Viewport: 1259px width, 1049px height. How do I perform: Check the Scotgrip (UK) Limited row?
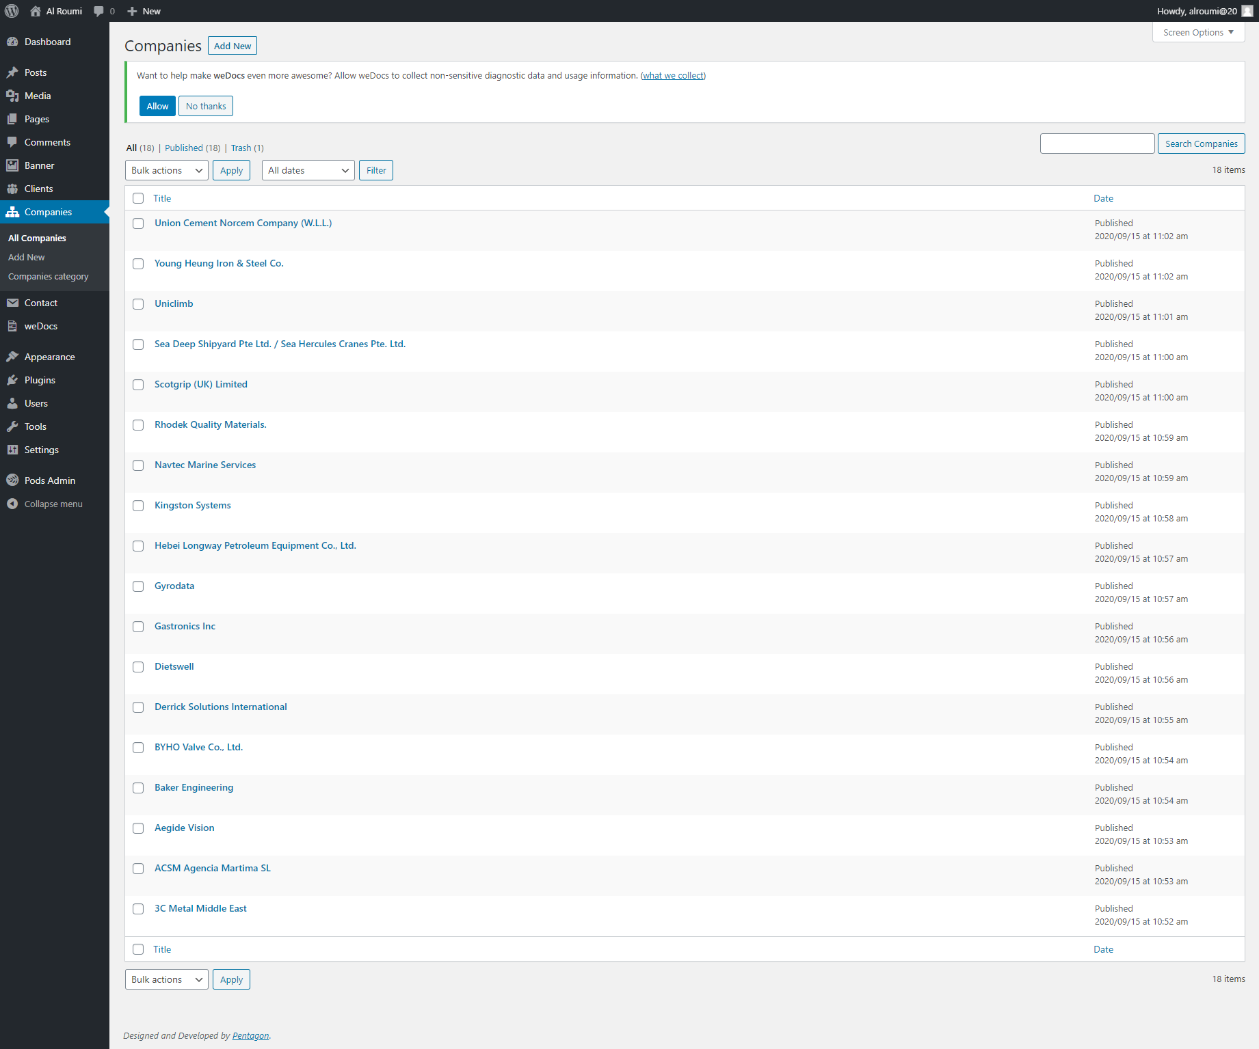coord(138,385)
